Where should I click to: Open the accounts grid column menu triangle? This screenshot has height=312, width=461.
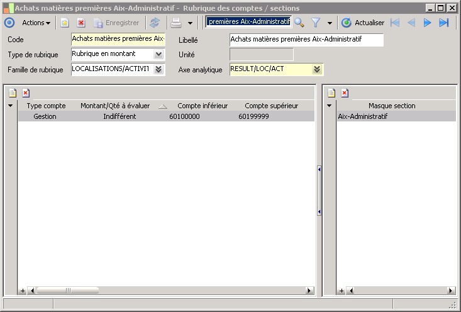coord(10,106)
